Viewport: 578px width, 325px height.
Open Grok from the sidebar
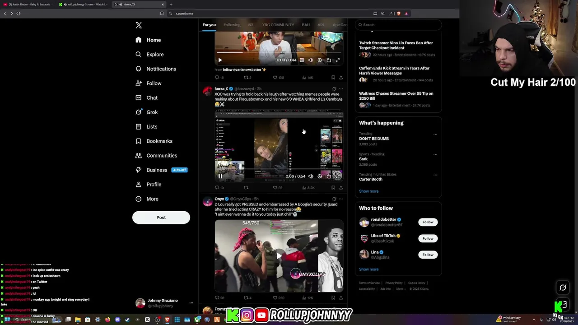pos(146,112)
